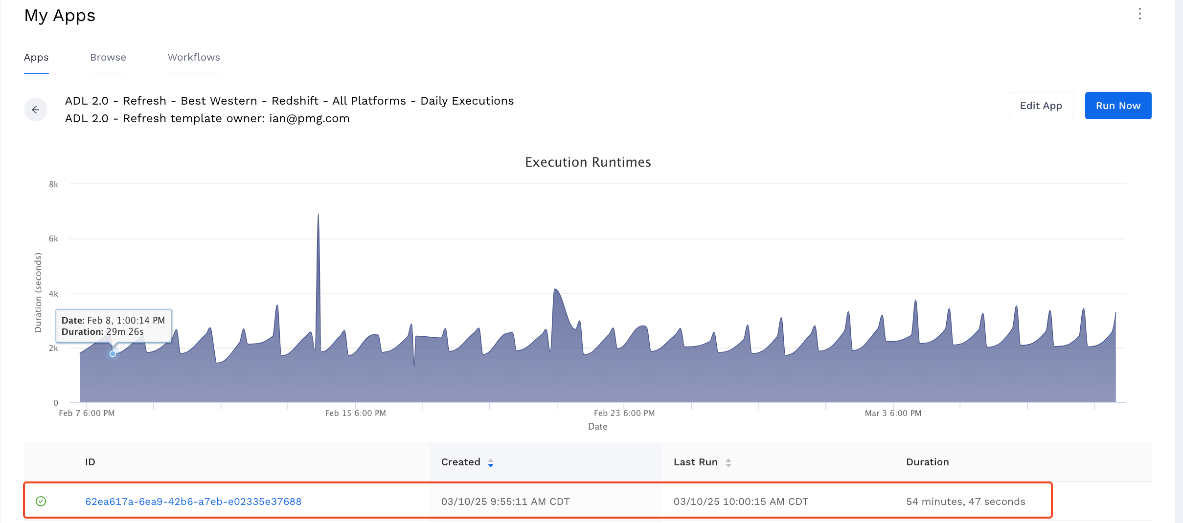Image resolution: width=1183 pixels, height=523 pixels.
Task: Click the Feb 8 duration tooltip box
Action: point(114,326)
